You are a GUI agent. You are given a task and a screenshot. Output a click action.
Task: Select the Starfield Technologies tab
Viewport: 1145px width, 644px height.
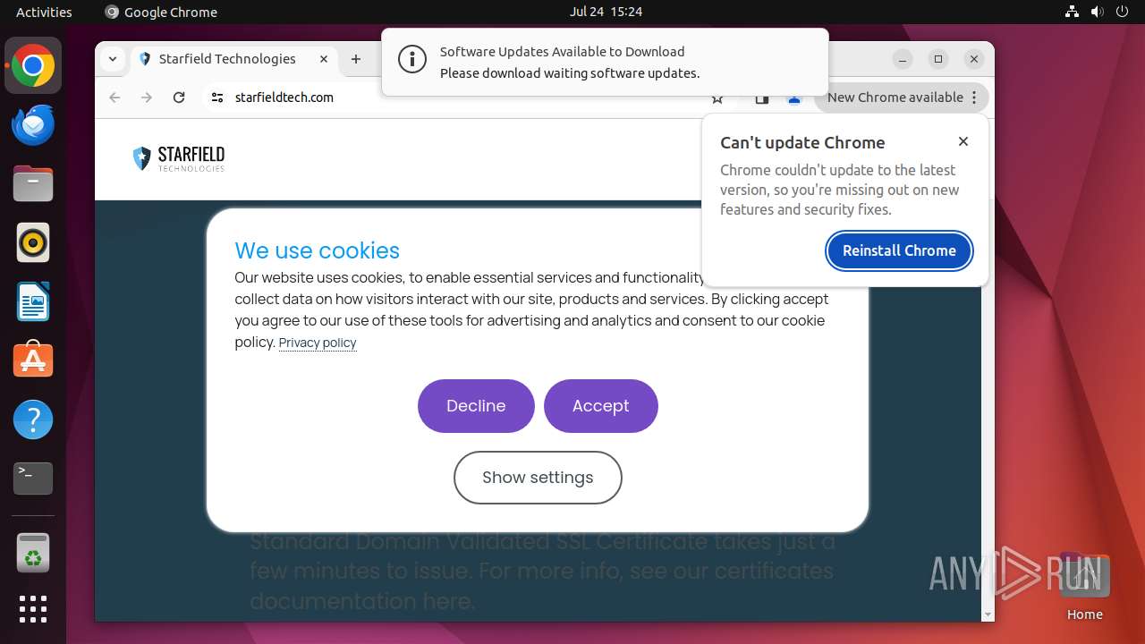point(233,59)
